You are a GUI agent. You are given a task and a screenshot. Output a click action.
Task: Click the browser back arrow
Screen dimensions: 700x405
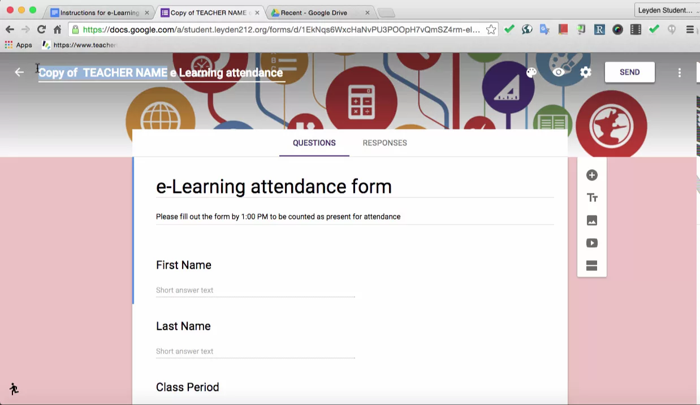coord(10,29)
